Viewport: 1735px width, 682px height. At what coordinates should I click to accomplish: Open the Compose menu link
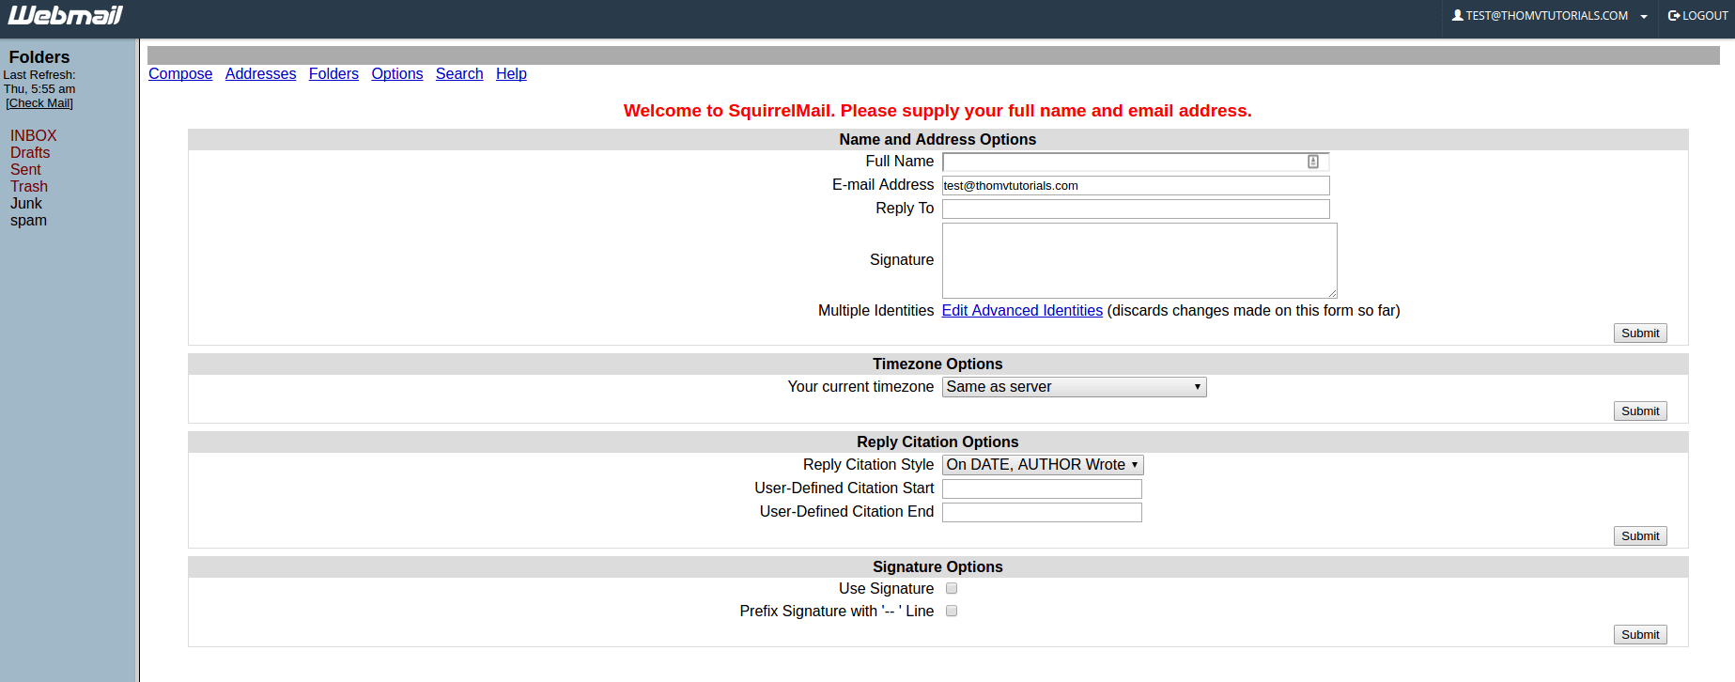pos(180,73)
